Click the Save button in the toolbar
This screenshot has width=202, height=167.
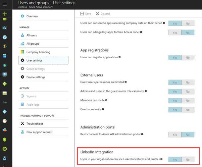[86, 14]
